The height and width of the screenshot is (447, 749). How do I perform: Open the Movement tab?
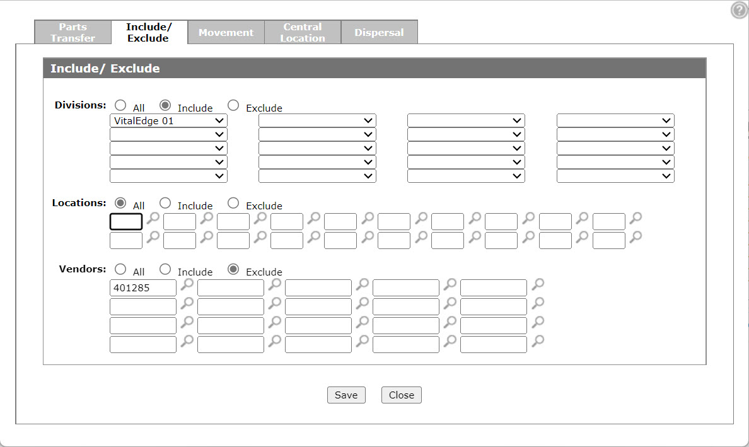[226, 32]
